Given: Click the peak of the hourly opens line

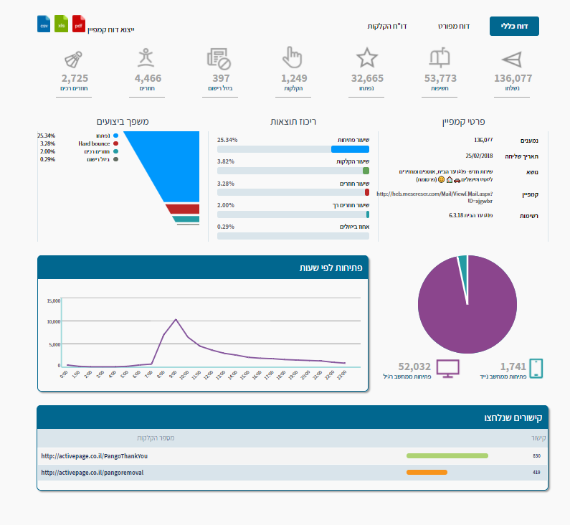Looking at the screenshot, I should 176,319.
